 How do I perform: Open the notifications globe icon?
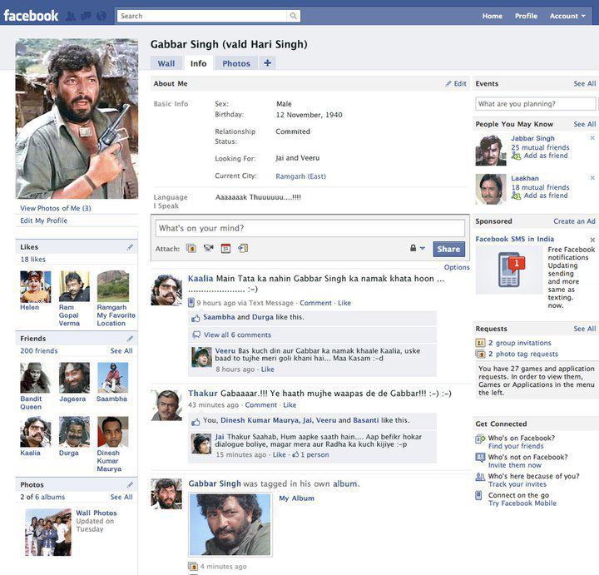101,16
